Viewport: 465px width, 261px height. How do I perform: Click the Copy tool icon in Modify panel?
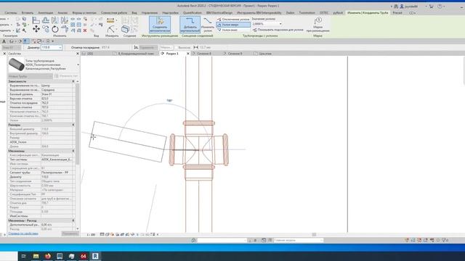[x=46, y=29]
